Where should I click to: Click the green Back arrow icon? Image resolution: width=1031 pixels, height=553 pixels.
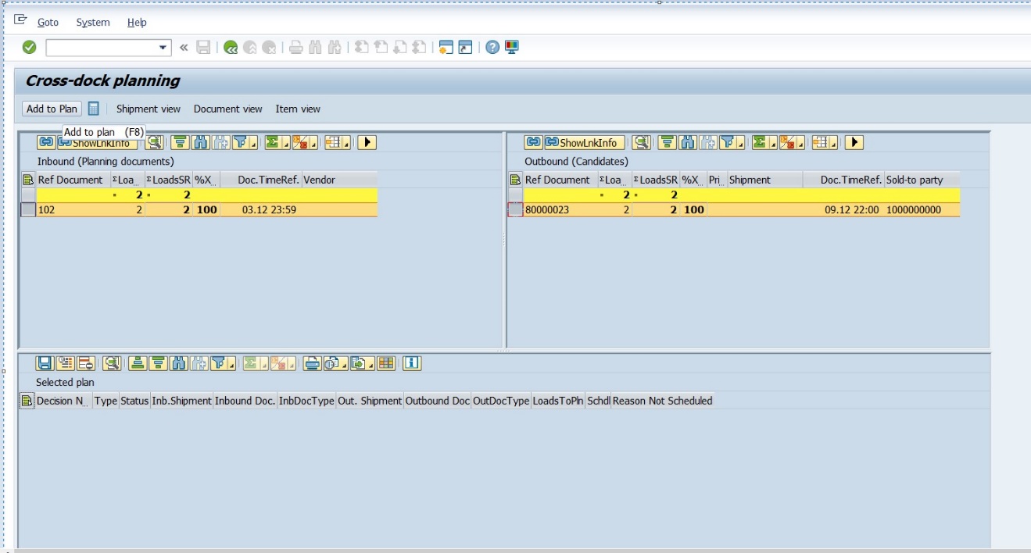click(x=231, y=48)
